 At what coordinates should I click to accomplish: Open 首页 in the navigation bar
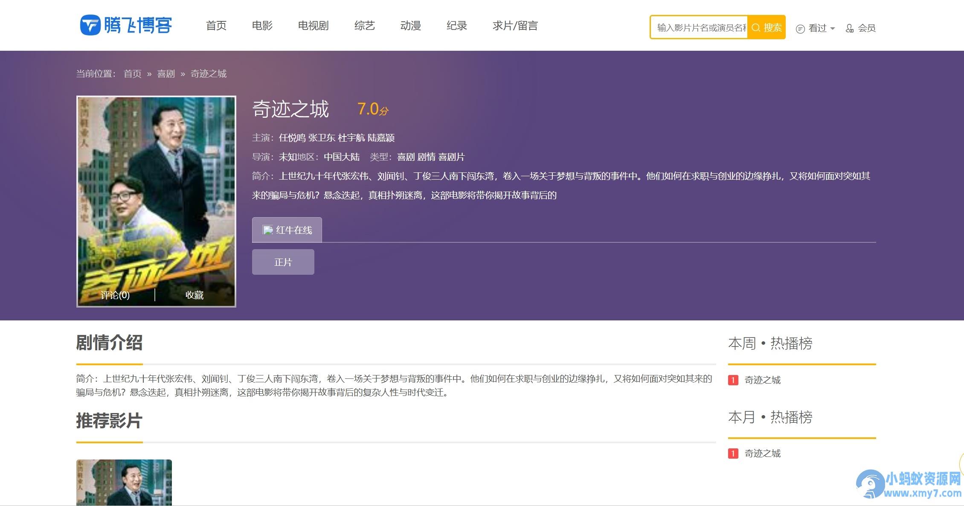[x=216, y=26]
